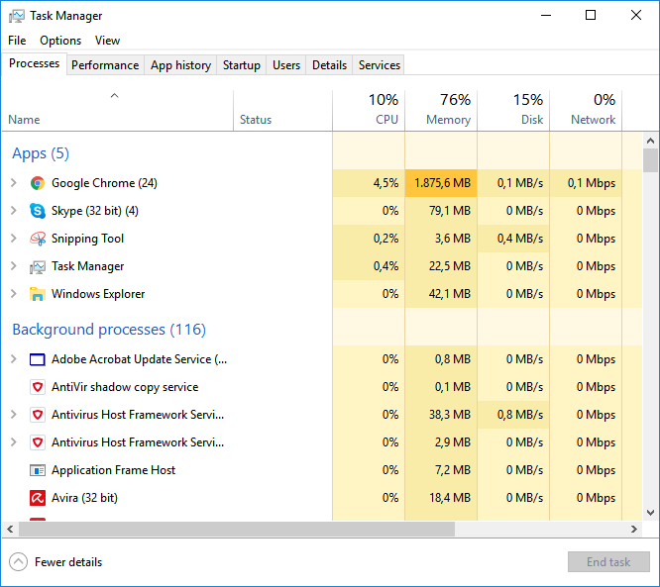Click the vertical scrollbar thumb
This screenshot has width=660, height=587.
point(650,160)
